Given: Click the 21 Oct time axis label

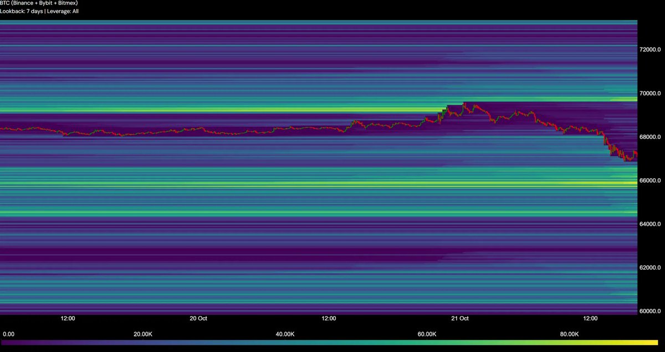Looking at the screenshot, I should click(460, 318).
